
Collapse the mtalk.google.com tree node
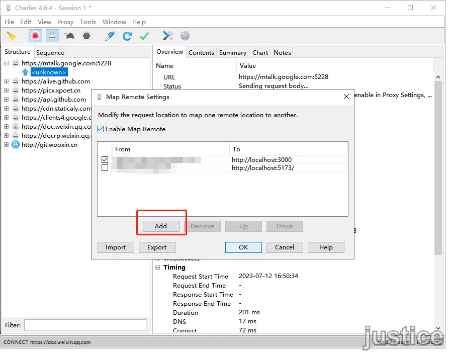point(7,63)
